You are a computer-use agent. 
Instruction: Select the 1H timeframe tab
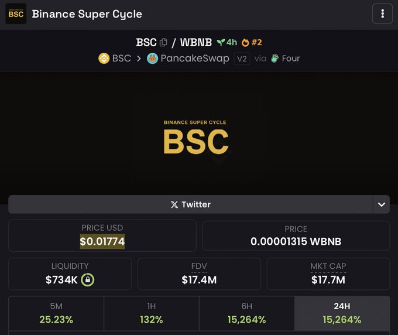pyautogui.click(x=152, y=313)
